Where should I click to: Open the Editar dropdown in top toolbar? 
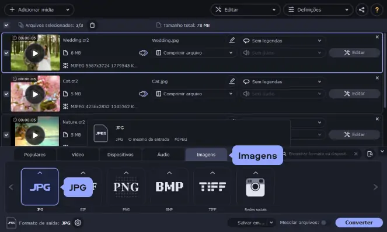pos(245,10)
